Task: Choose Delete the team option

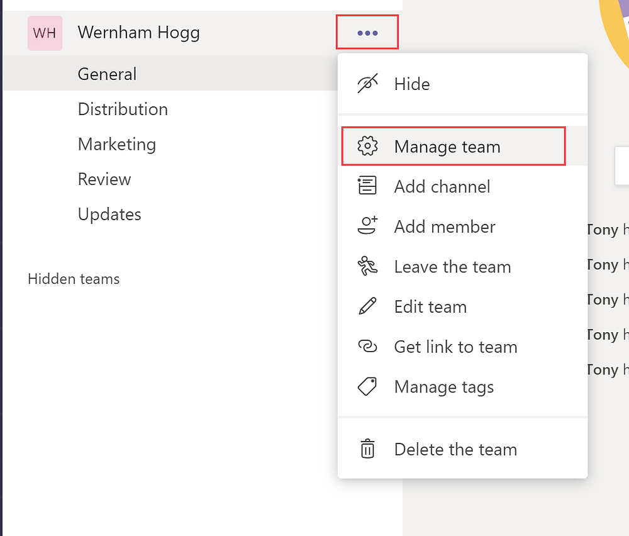Action: [462, 449]
